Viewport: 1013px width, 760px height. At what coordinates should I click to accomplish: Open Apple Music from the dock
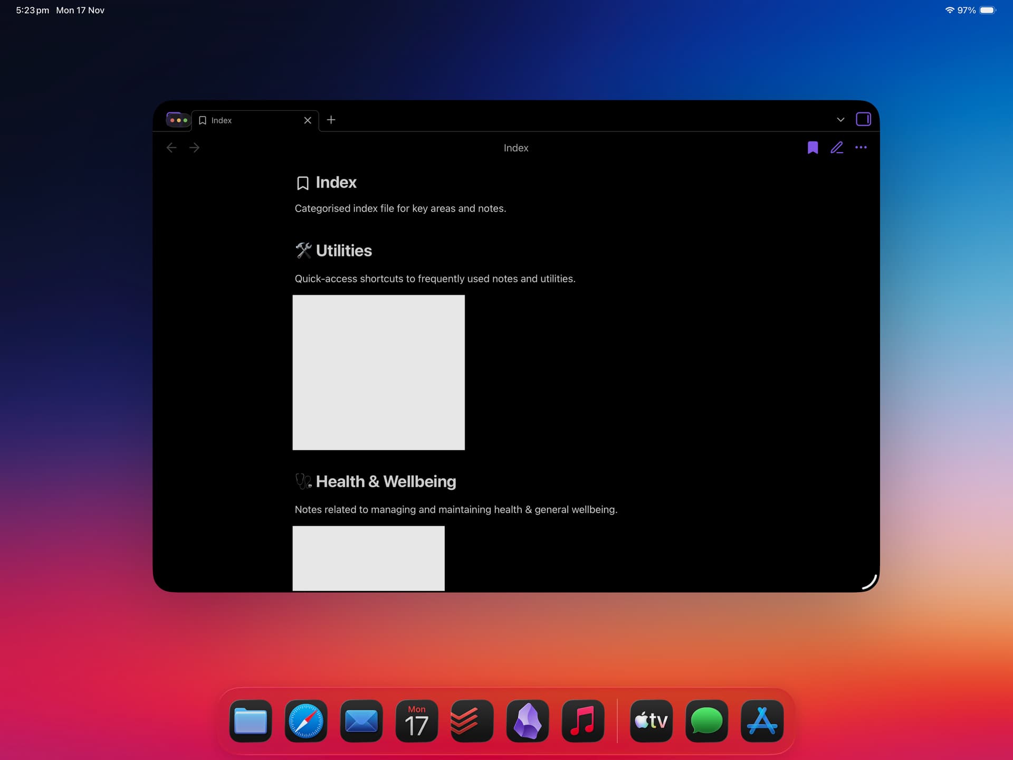(x=583, y=721)
